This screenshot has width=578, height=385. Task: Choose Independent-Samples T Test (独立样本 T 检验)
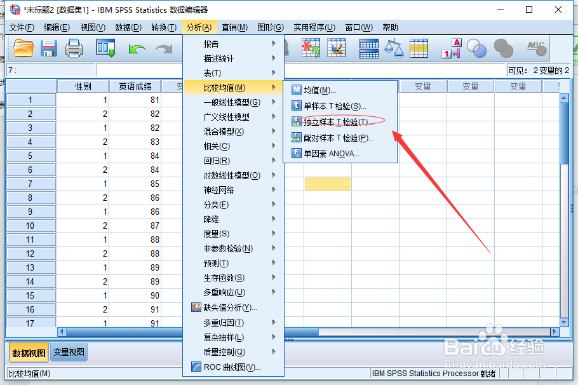pyautogui.click(x=340, y=122)
